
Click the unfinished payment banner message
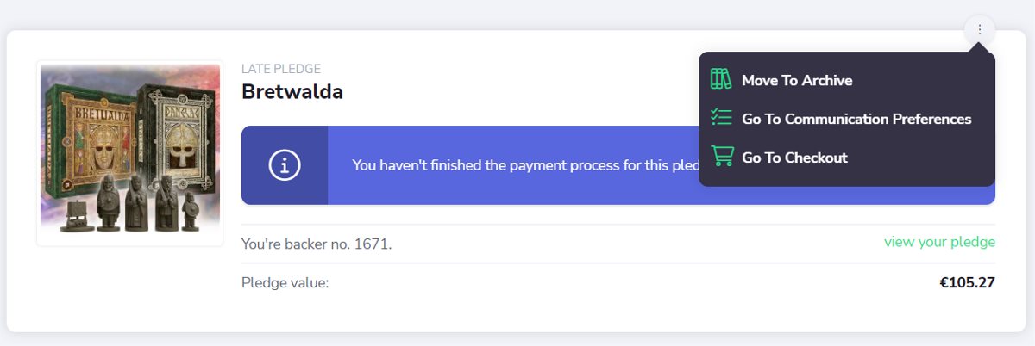point(525,165)
